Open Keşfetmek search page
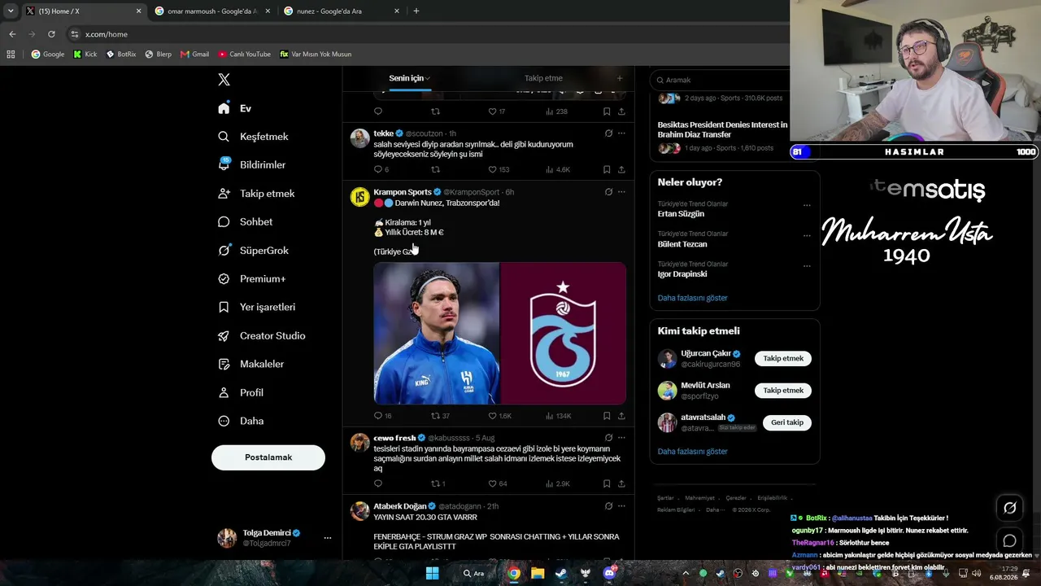The image size is (1041, 586). 253,137
